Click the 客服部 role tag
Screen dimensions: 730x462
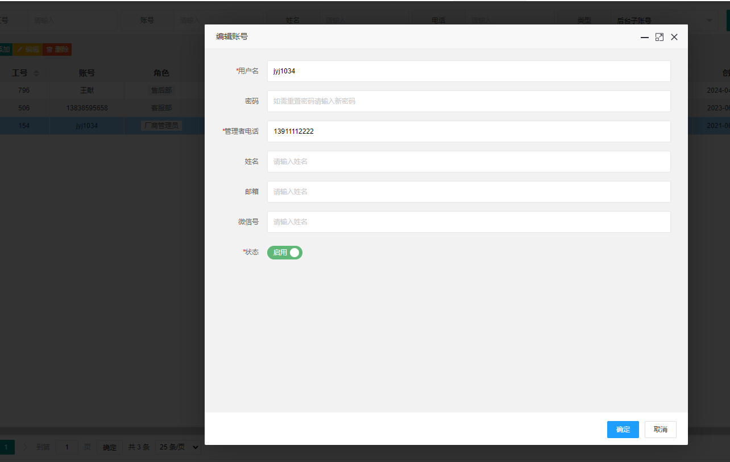(161, 108)
